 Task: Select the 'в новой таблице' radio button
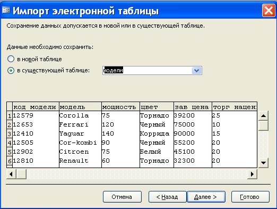(x=11, y=59)
